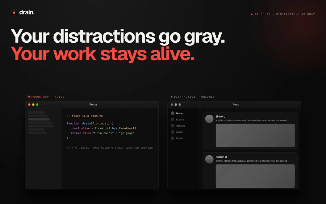Click the round icon beside Saved
326x204 pixels.
pos(173,132)
